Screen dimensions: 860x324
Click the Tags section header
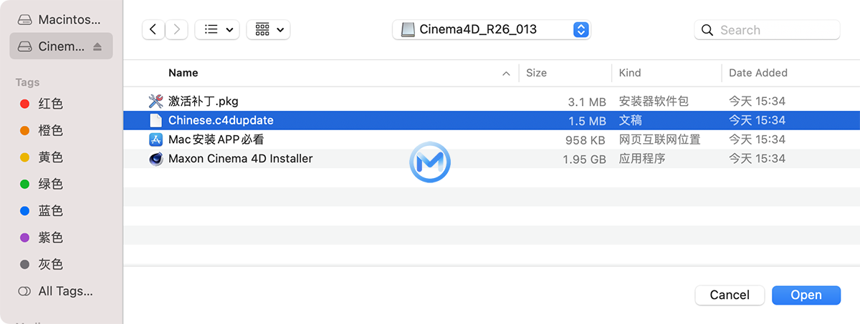[28, 82]
